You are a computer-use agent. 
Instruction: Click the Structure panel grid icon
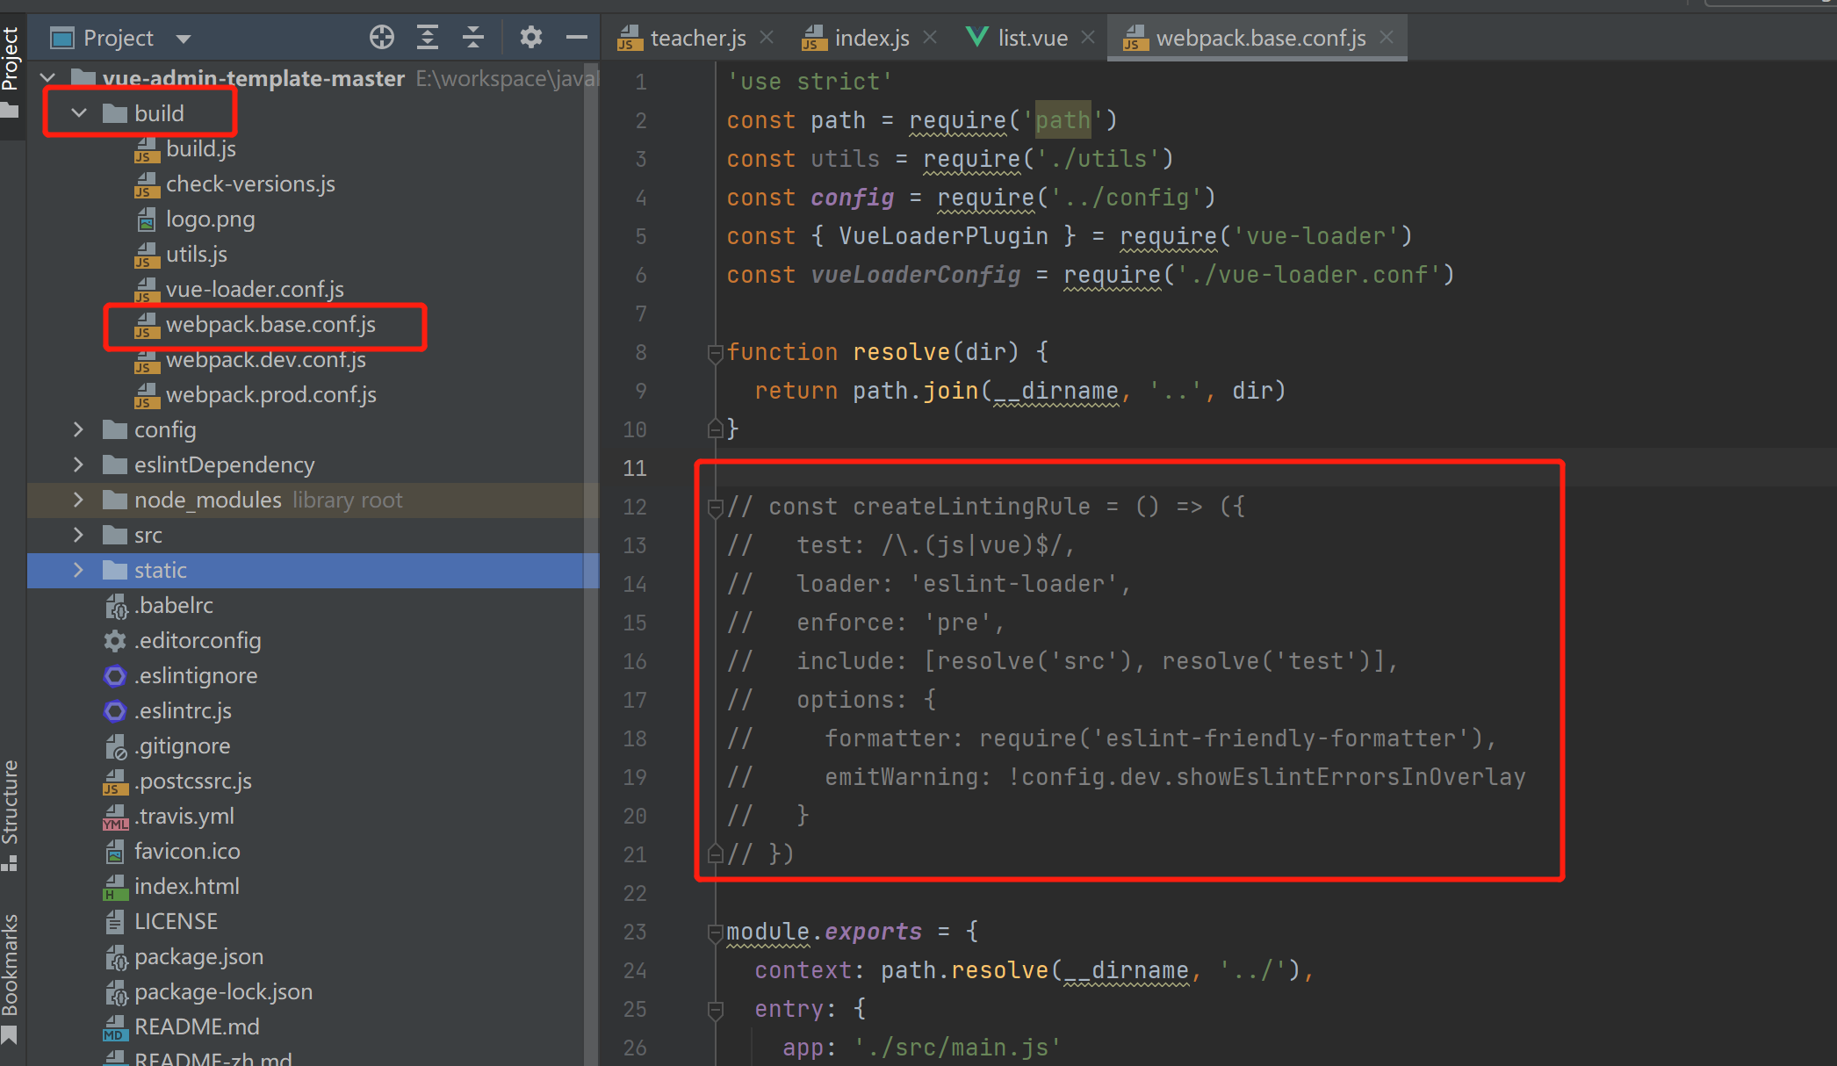10,864
